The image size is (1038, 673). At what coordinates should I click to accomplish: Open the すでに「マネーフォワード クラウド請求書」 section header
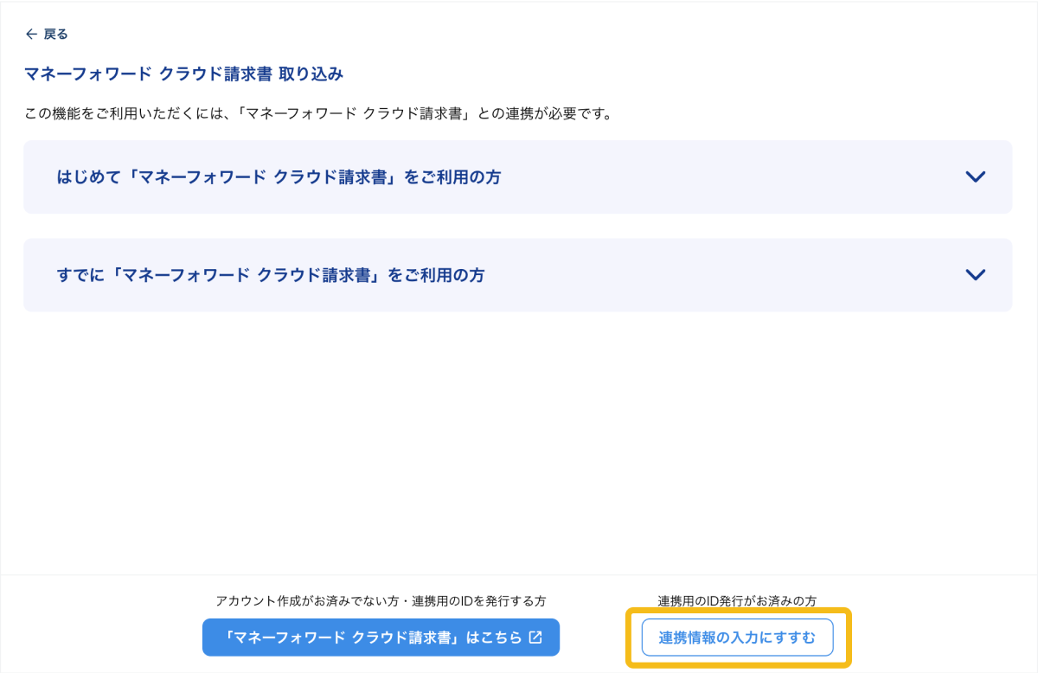[271, 276]
